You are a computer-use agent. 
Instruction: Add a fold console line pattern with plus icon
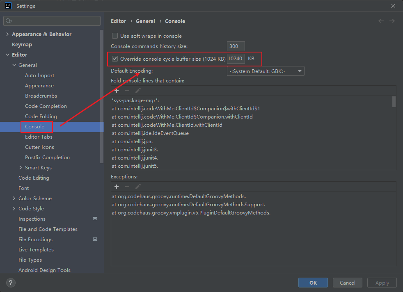click(117, 91)
